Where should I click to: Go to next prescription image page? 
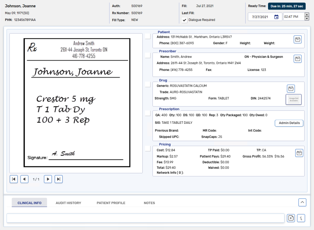click(x=48, y=179)
